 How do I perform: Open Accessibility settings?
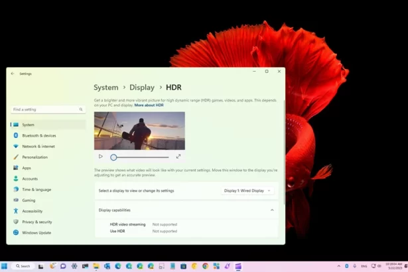tap(32, 211)
